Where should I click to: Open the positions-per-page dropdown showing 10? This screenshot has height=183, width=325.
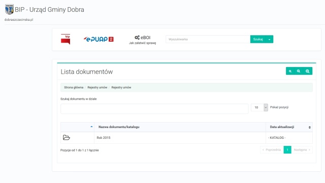click(259, 107)
